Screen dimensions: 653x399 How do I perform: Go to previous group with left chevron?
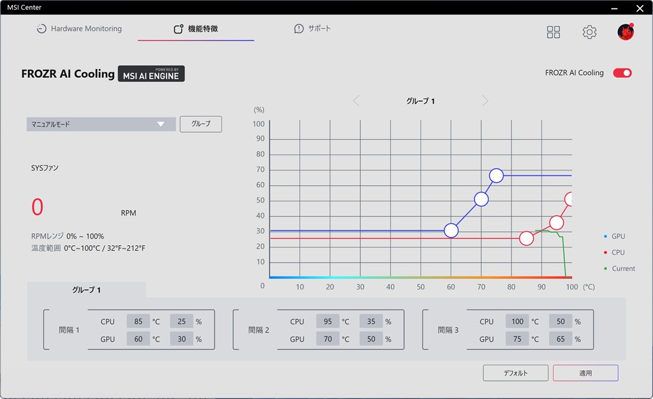[x=356, y=101]
